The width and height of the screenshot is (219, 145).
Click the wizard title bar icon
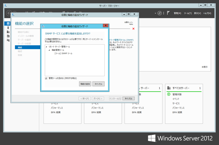13,15
